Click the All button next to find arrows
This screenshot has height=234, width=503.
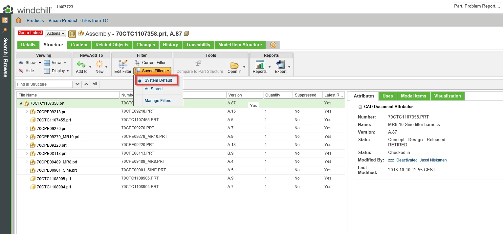click(95, 84)
